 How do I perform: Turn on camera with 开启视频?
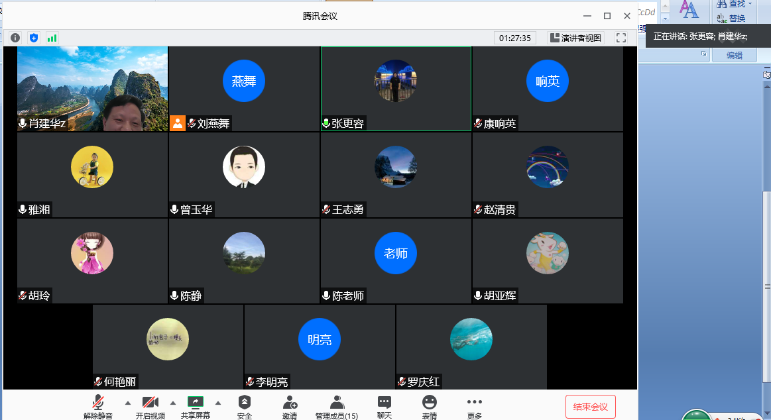[150, 406]
